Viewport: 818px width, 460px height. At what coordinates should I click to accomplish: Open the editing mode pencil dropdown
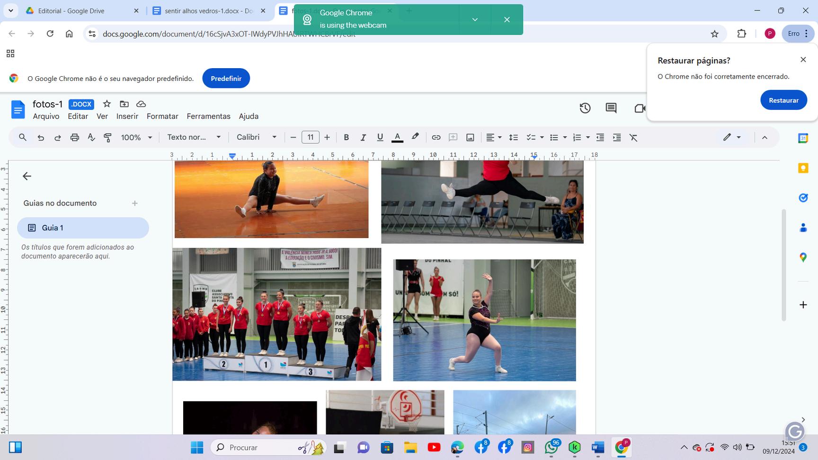[x=732, y=137]
